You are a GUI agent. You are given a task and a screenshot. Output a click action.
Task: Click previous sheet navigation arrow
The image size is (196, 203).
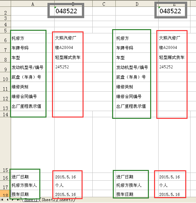tap(7, 200)
